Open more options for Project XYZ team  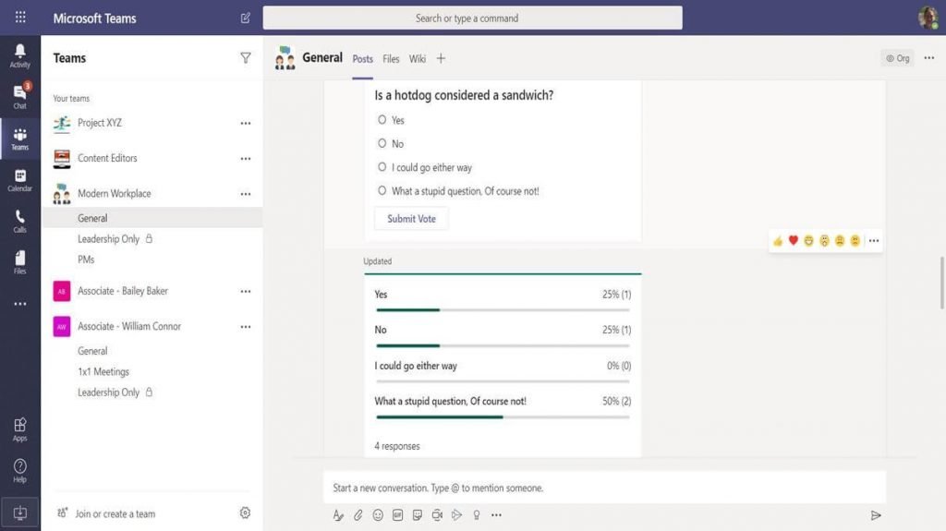click(x=246, y=123)
